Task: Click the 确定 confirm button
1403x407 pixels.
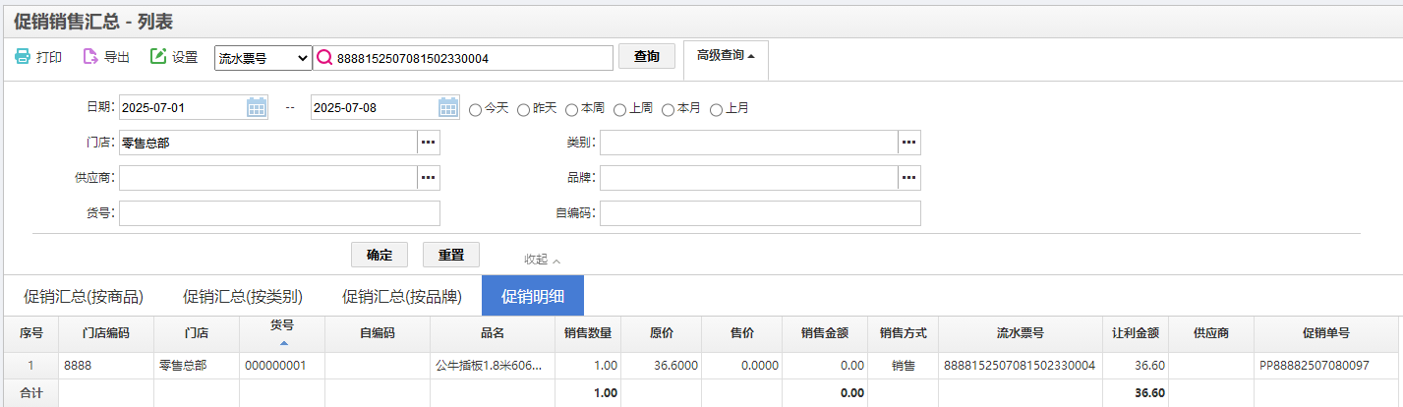Action: point(380,255)
